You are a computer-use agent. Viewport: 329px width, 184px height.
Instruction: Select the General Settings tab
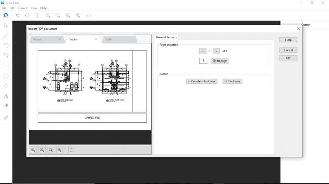[x=166, y=37]
